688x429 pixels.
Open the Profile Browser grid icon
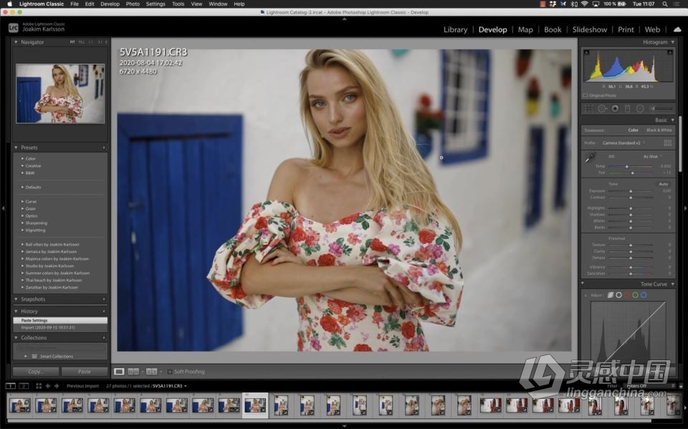tap(667, 143)
